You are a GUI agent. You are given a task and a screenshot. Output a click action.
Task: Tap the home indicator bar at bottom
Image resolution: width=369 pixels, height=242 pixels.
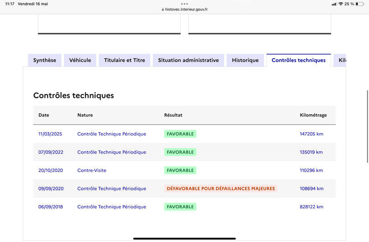tap(184, 238)
